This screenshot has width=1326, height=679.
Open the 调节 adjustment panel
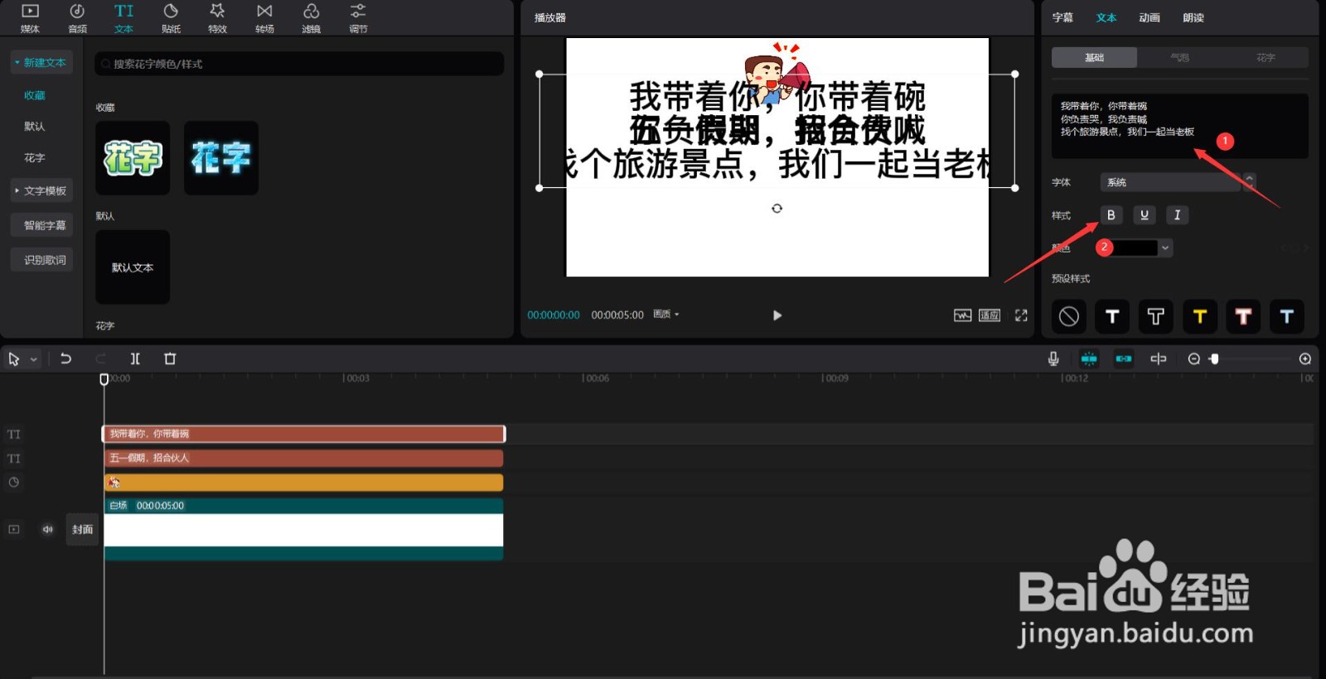click(x=358, y=17)
